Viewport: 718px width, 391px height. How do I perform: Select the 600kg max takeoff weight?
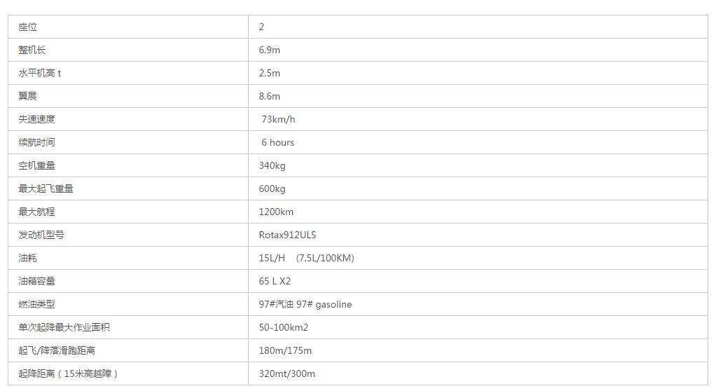272,188
